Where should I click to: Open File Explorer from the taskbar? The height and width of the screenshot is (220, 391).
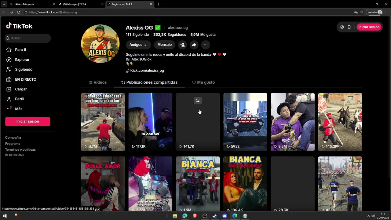[175, 216]
